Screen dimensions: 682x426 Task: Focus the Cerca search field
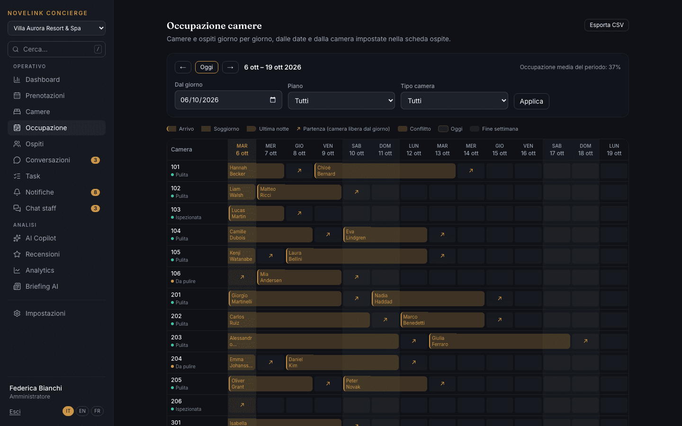56,49
